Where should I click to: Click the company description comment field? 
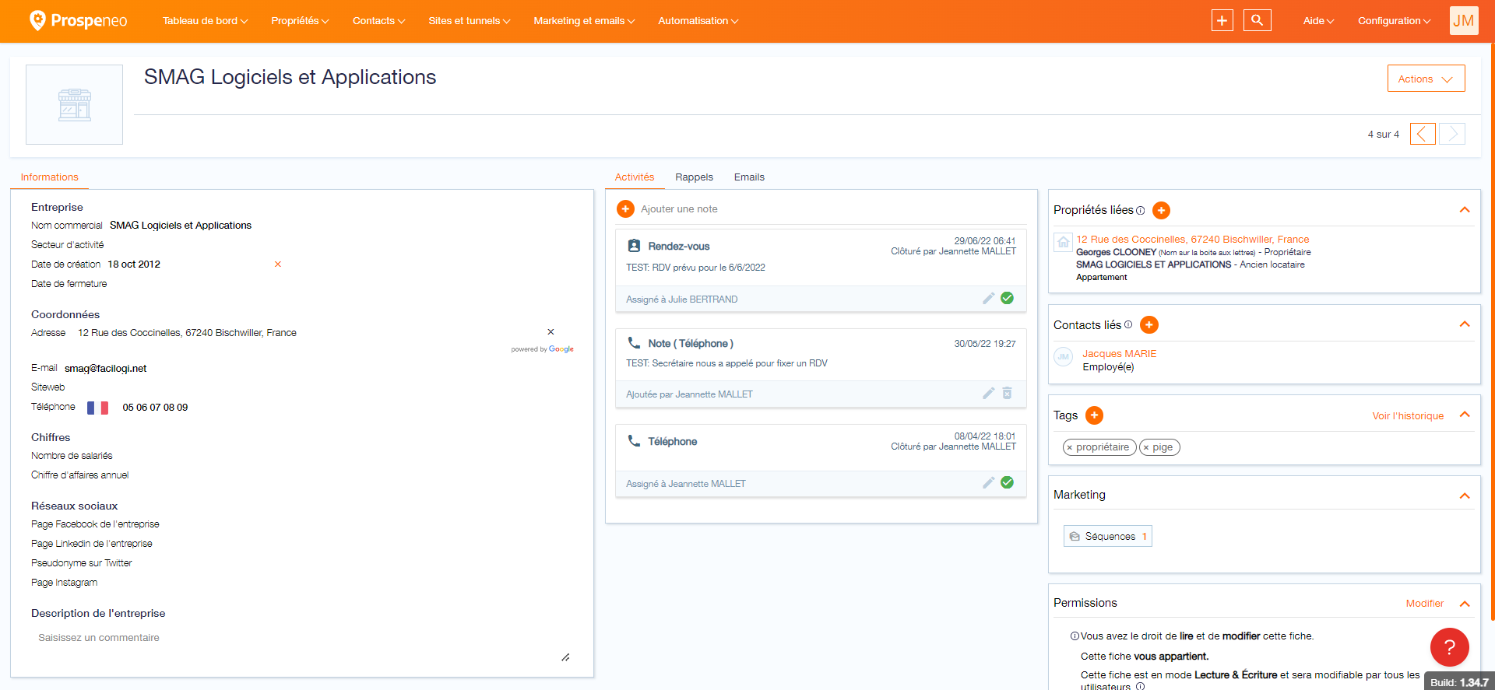click(302, 646)
